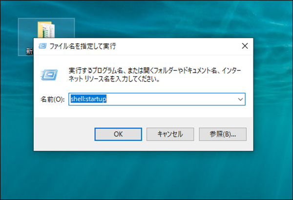Close the ファイル名を指定して実行 dialog with X

[245, 47]
